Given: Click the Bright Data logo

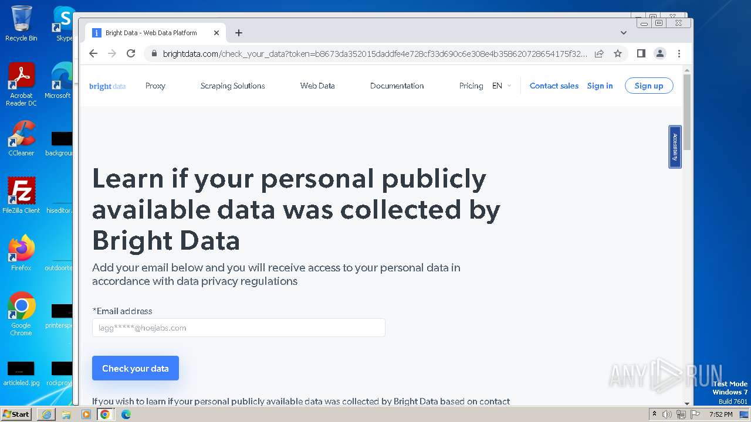Looking at the screenshot, I should click(107, 86).
